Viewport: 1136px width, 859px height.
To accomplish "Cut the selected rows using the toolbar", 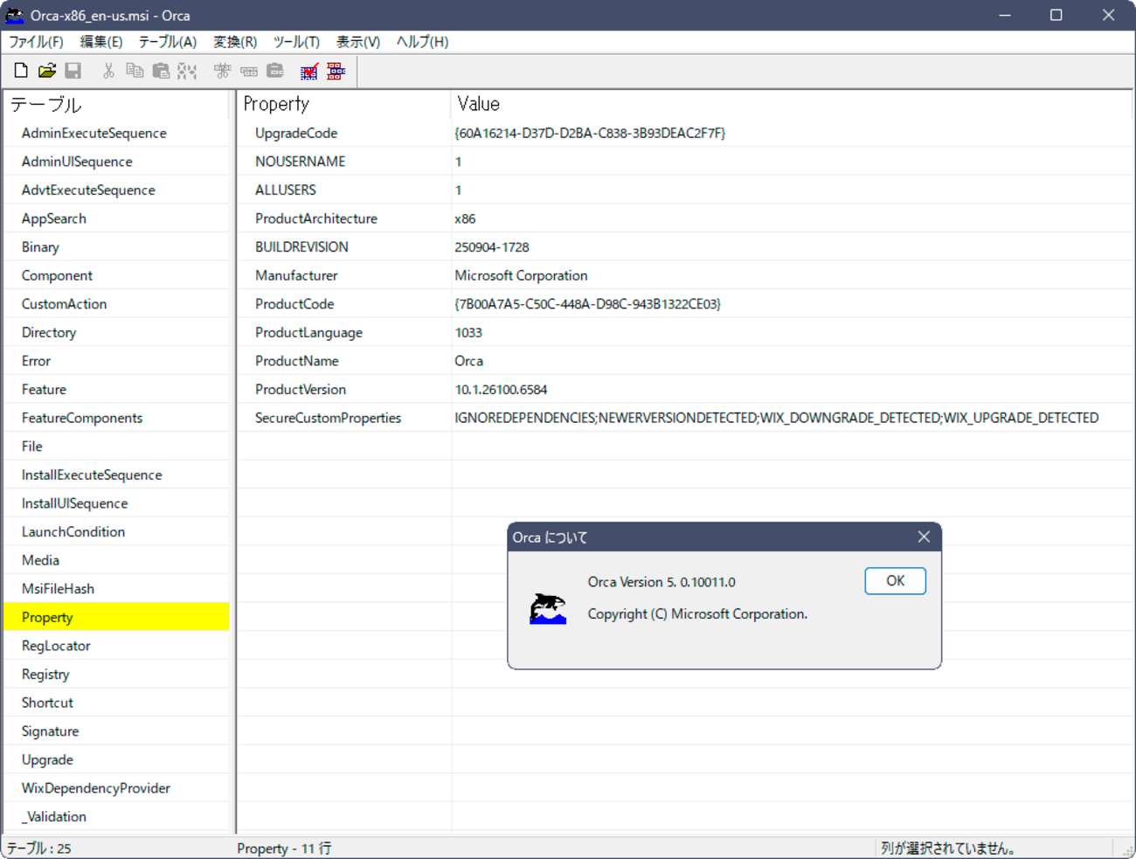I will coord(108,70).
